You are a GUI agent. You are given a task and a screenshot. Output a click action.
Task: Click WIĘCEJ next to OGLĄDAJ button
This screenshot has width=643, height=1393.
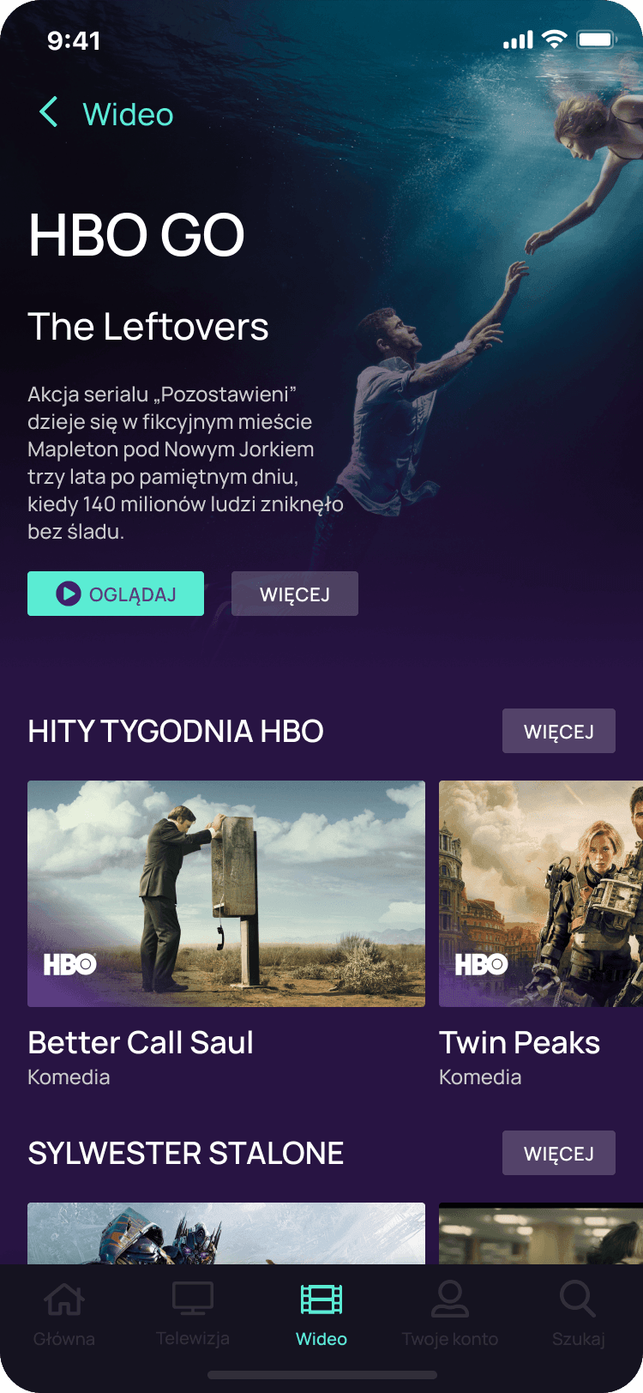click(295, 594)
